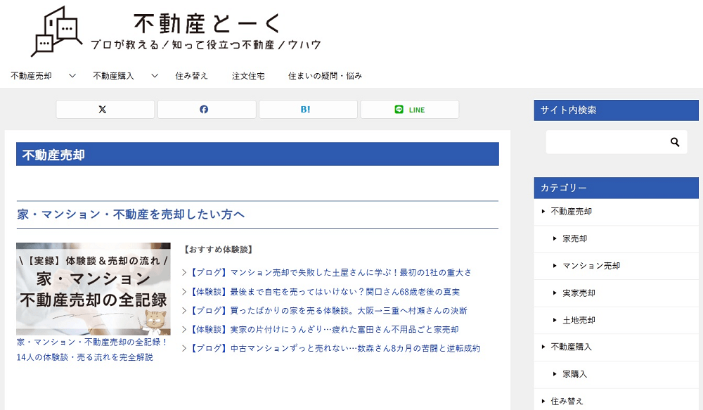The image size is (703, 410).
Task: Open the 家・マンション不動産売却の全記録 thumbnail image
Action: coord(93,289)
